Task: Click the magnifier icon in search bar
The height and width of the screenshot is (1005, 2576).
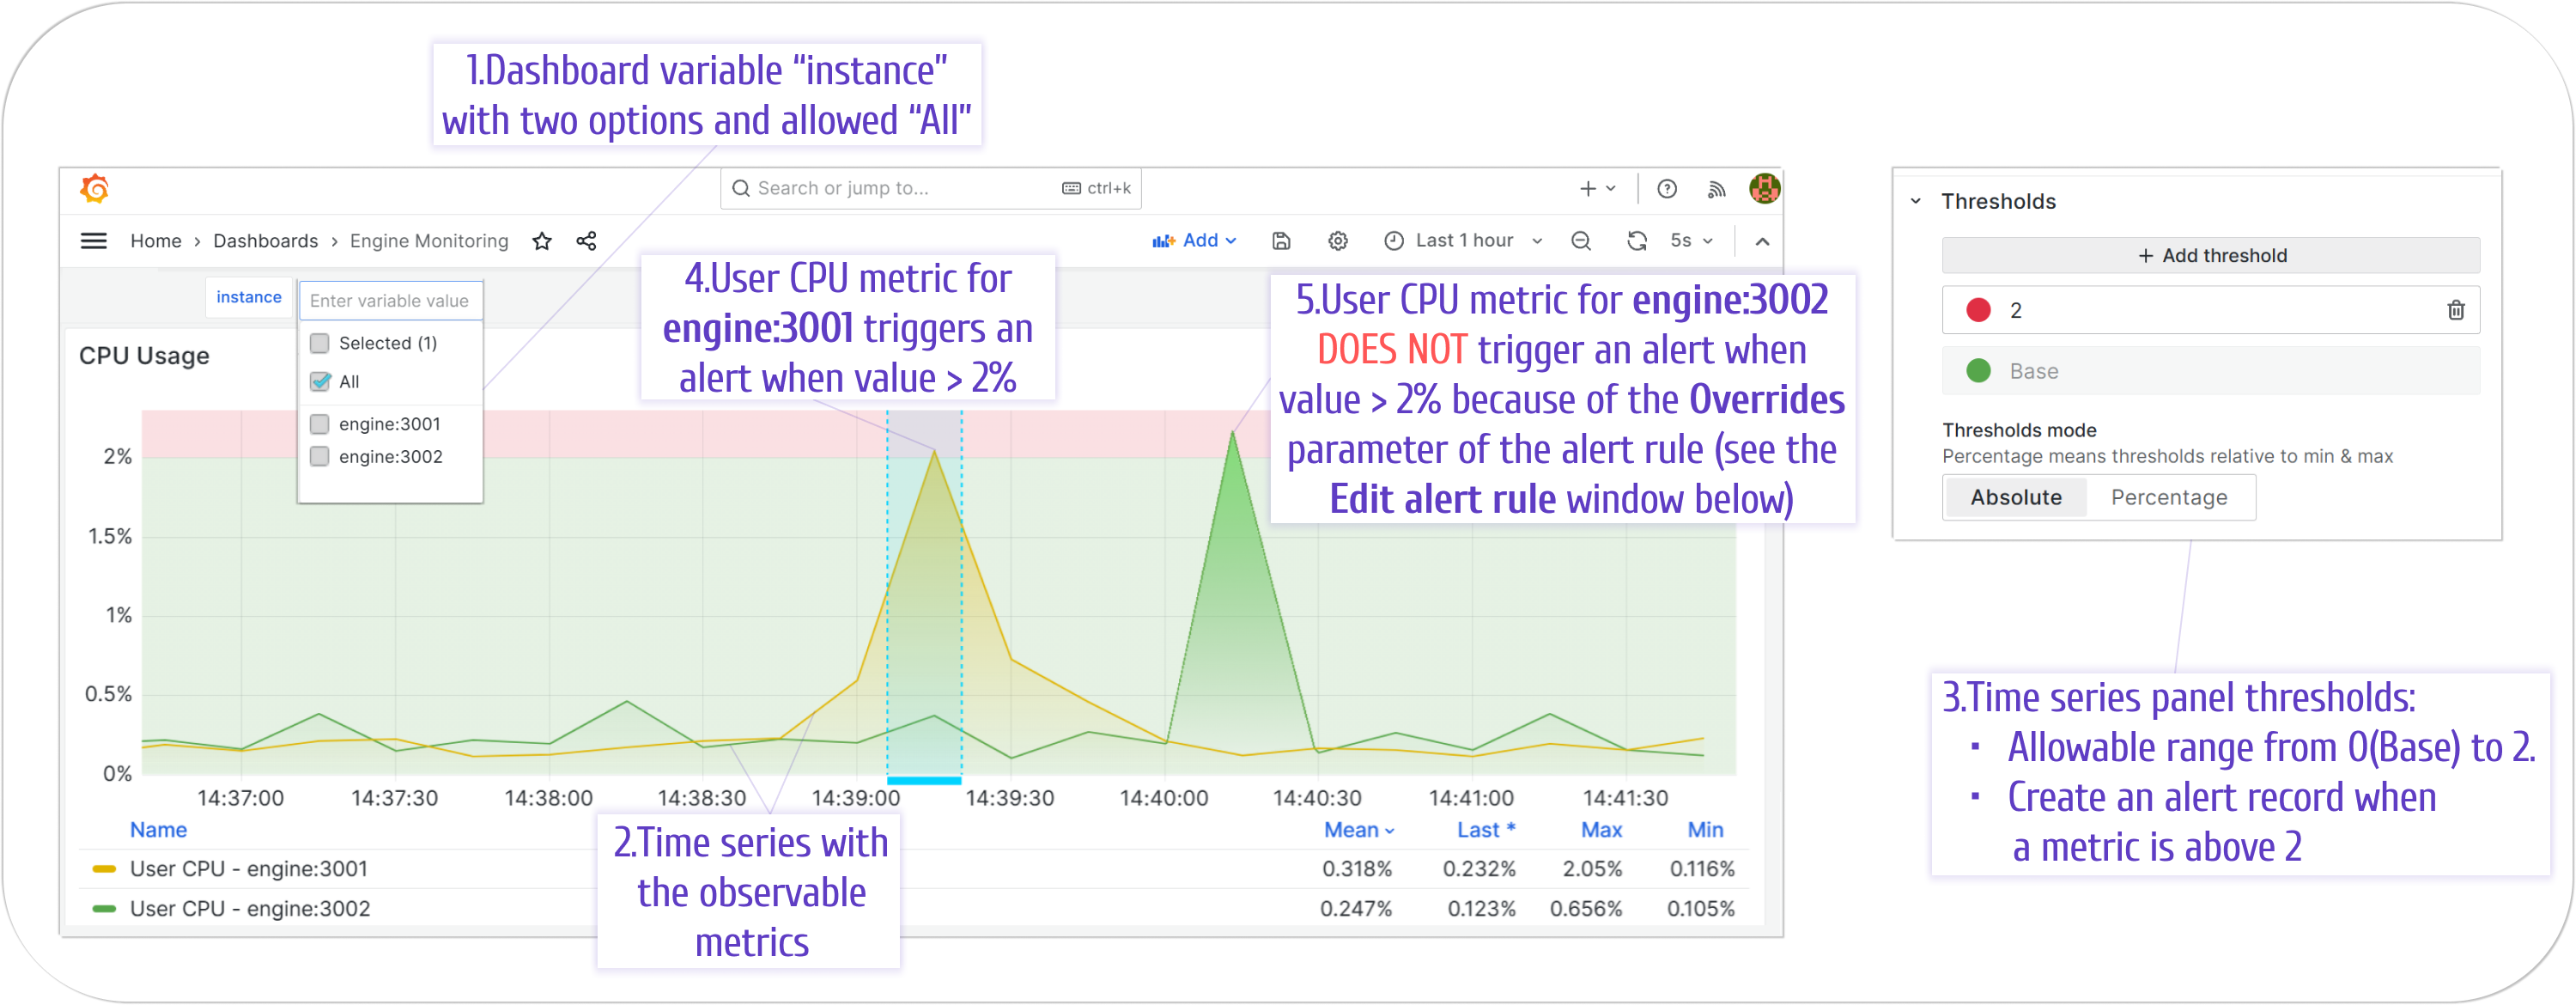Action: tap(741, 188)
